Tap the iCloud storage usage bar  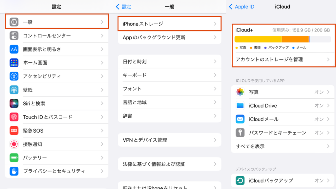[x=283, y=39]
